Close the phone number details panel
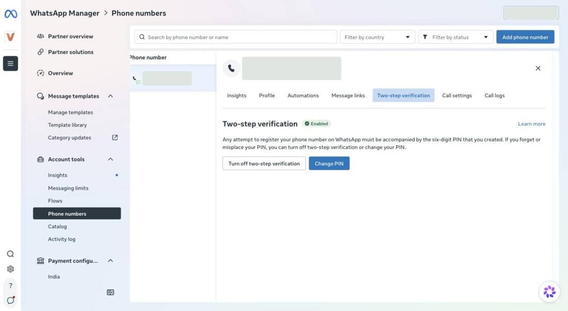This screenshot has width=568, height=311. pos(538,68)
